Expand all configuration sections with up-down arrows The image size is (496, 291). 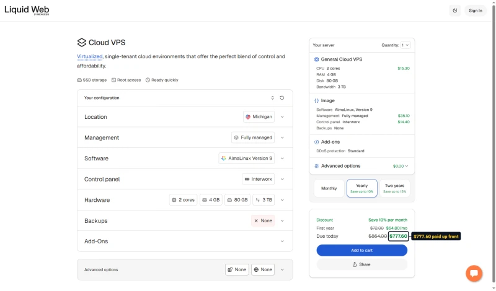[x=272, y=98]
